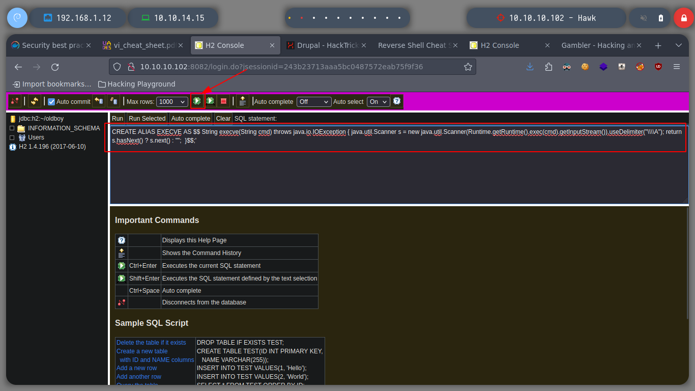This screenshot has width=695, height=391.
Task: Click the 10.10.10.102 - Hawk target widget
Action: pyautogui.click(x=546, y=18)
